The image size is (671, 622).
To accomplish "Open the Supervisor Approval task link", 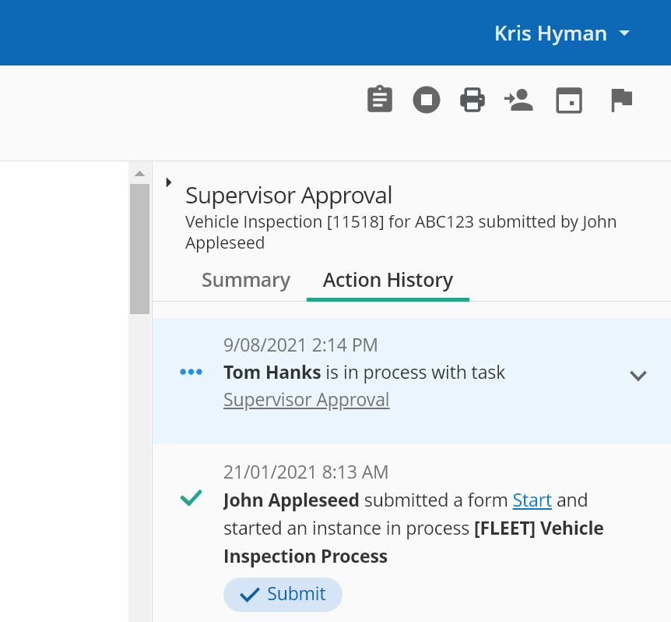I will (307, 400).
